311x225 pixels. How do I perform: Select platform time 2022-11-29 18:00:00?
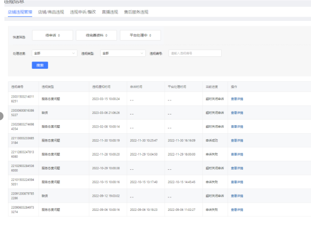tap(182, 154)
